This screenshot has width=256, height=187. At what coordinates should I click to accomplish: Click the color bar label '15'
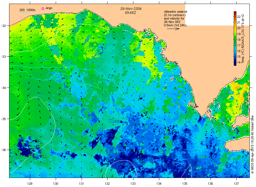(239, 57)
